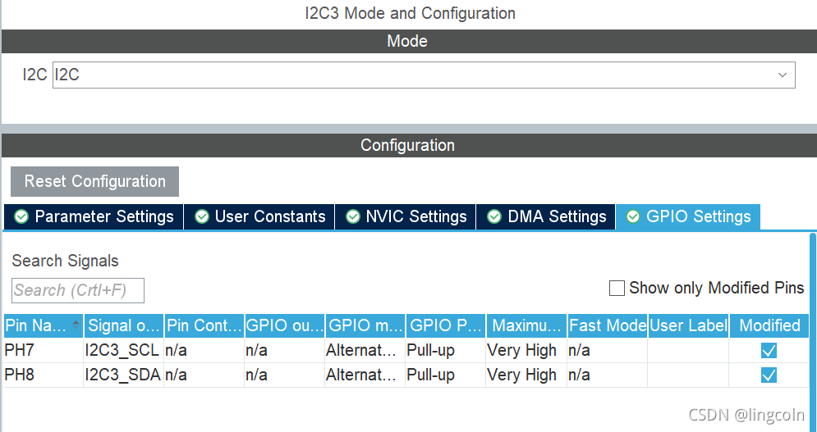Open Very High speed setting for PH8

pyautogui.click(x=526, y=375)
